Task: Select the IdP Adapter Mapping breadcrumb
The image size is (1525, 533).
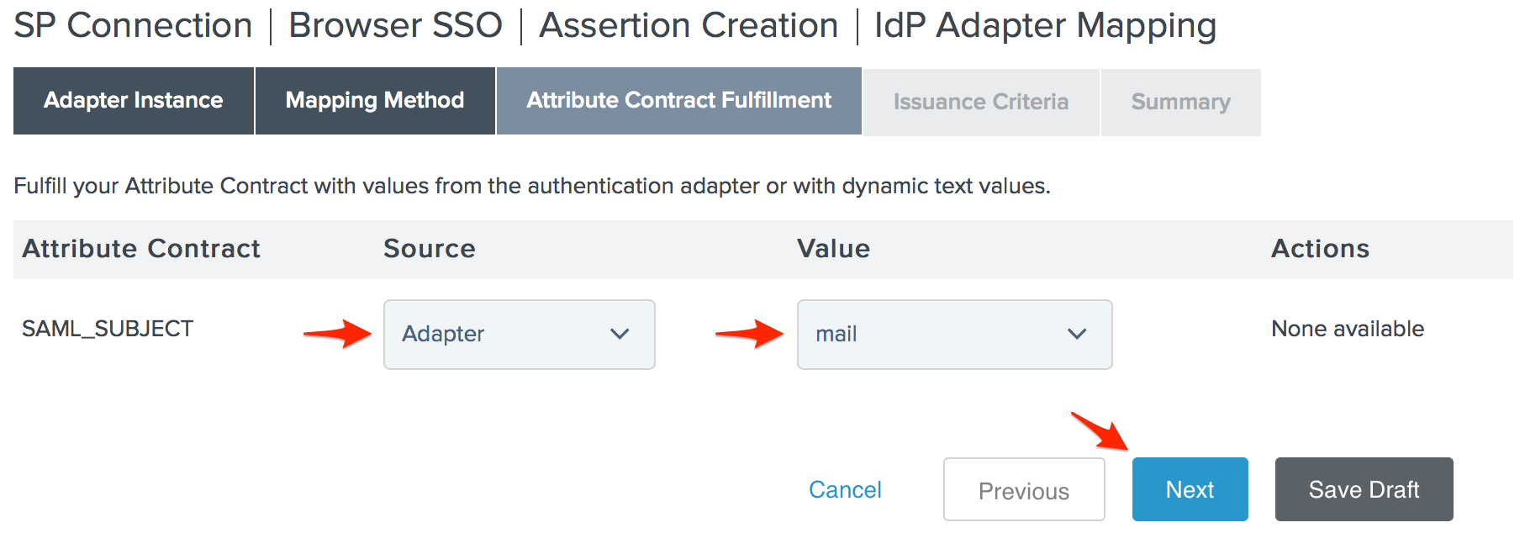Action: (1045, 25)
